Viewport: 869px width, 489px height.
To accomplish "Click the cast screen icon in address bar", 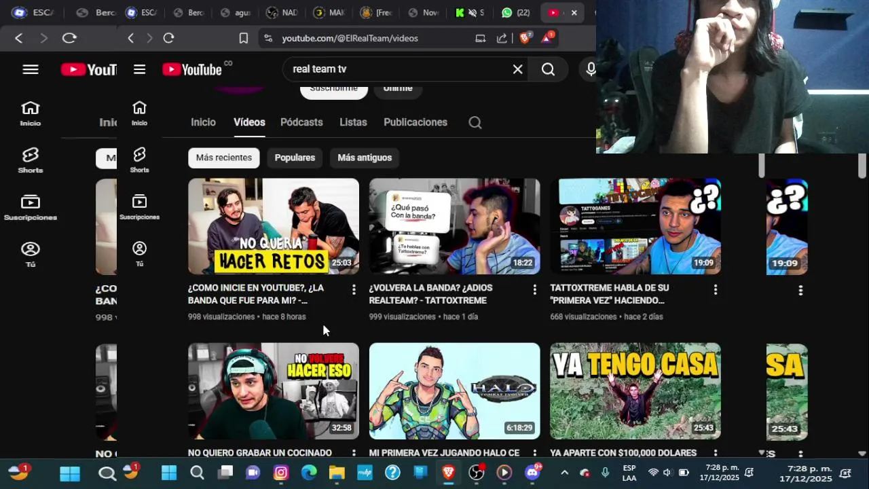I will point(481,39).
